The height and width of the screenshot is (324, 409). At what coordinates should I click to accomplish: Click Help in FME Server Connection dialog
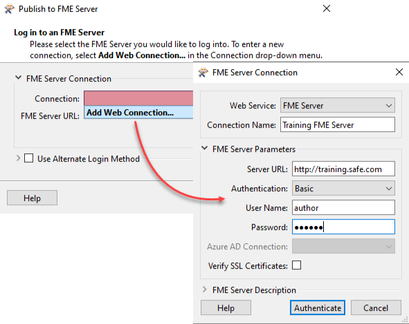226,307
